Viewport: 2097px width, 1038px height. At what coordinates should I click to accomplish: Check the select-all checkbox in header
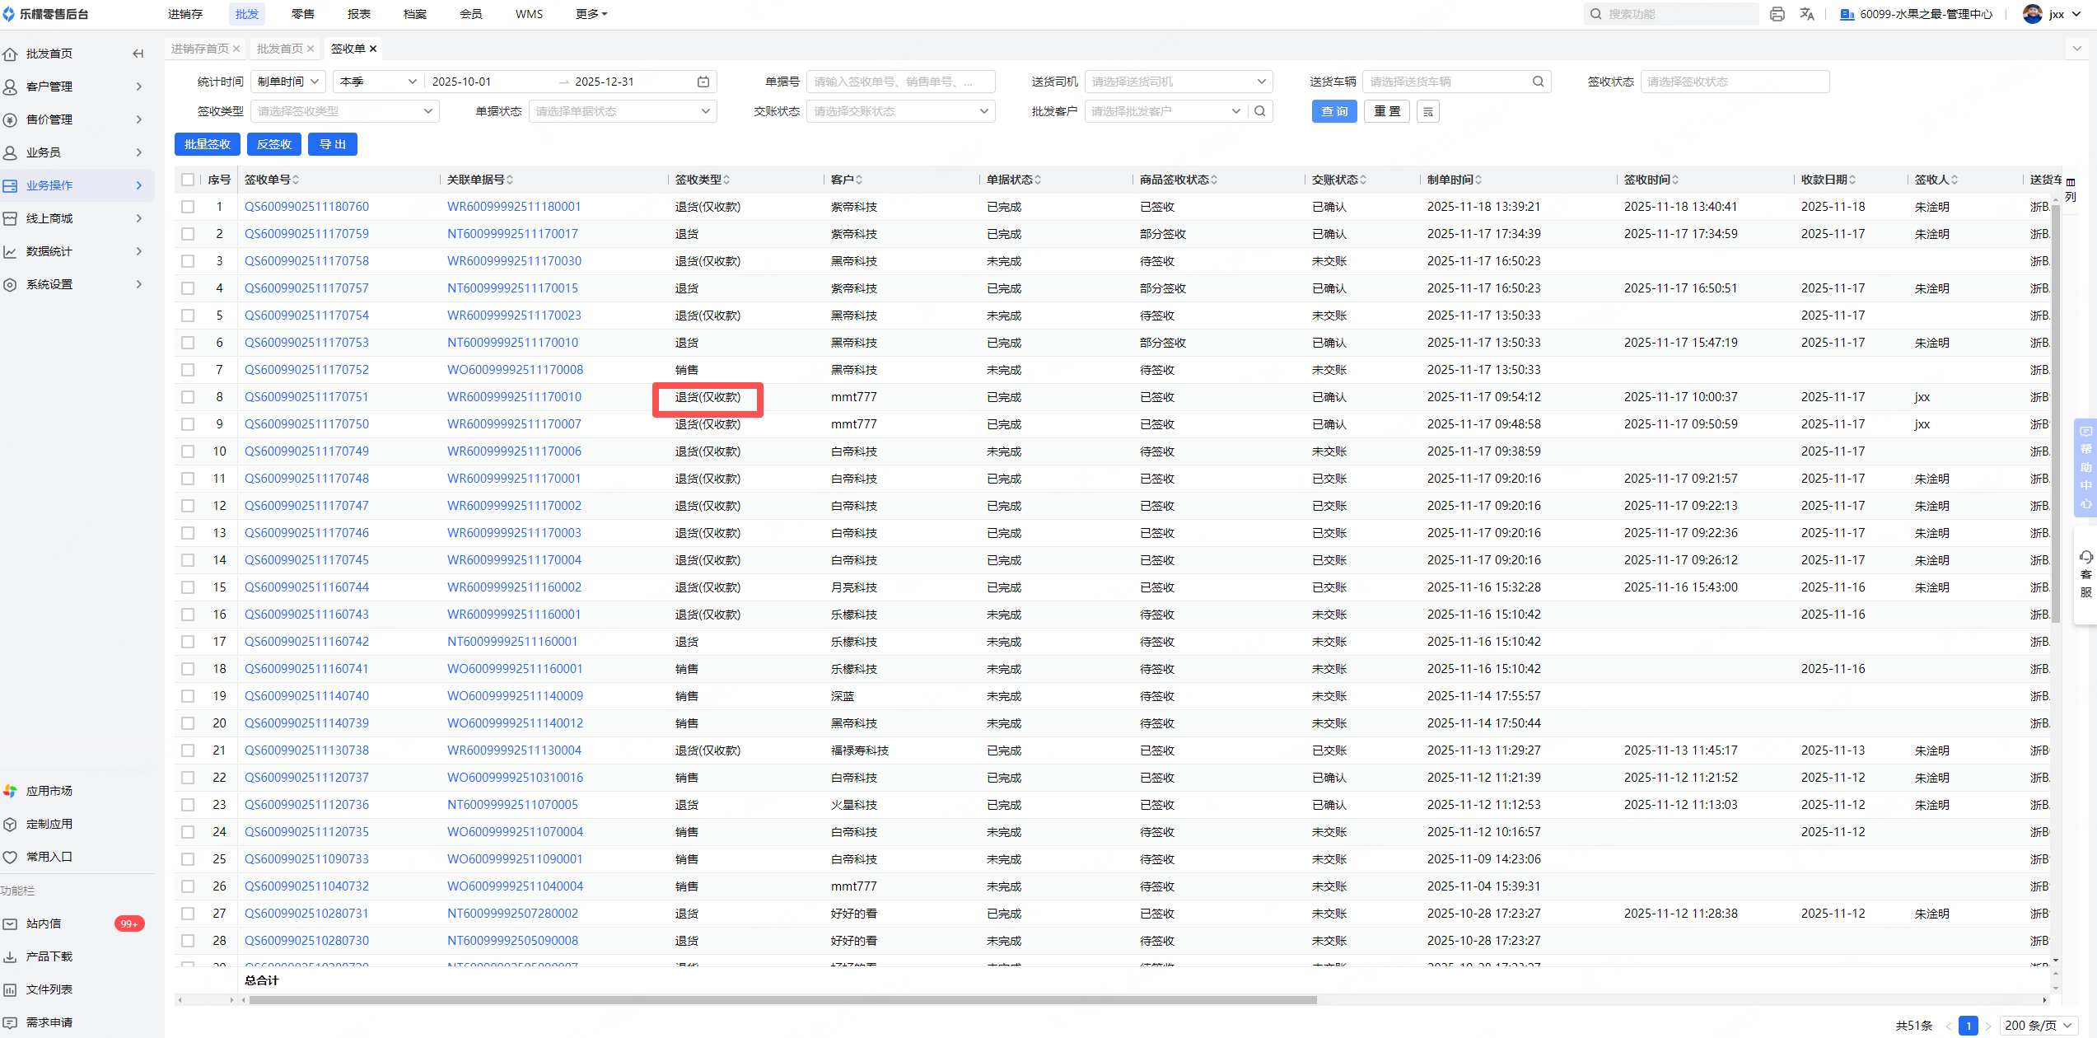pos(188,180)
